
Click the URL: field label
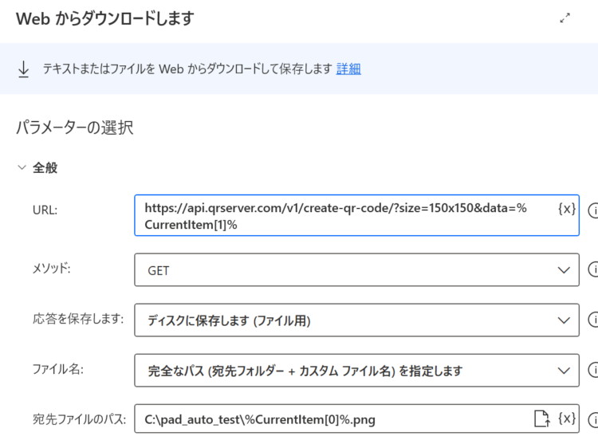[45, 210]
